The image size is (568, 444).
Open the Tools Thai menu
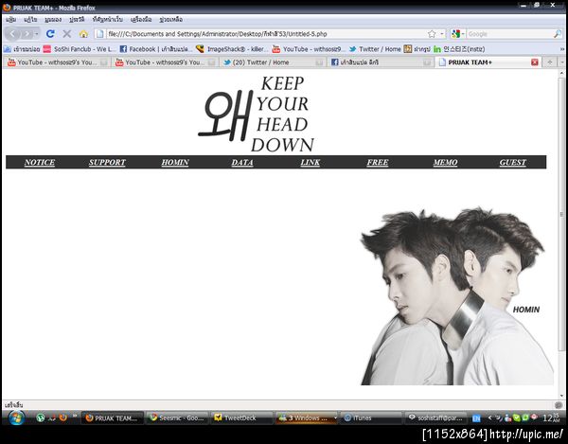pos(141,20)
